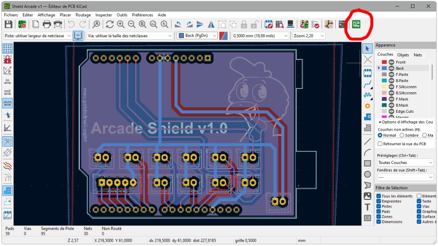Open the footprint library browser
The image size is (438, 246).
point(279,24)
